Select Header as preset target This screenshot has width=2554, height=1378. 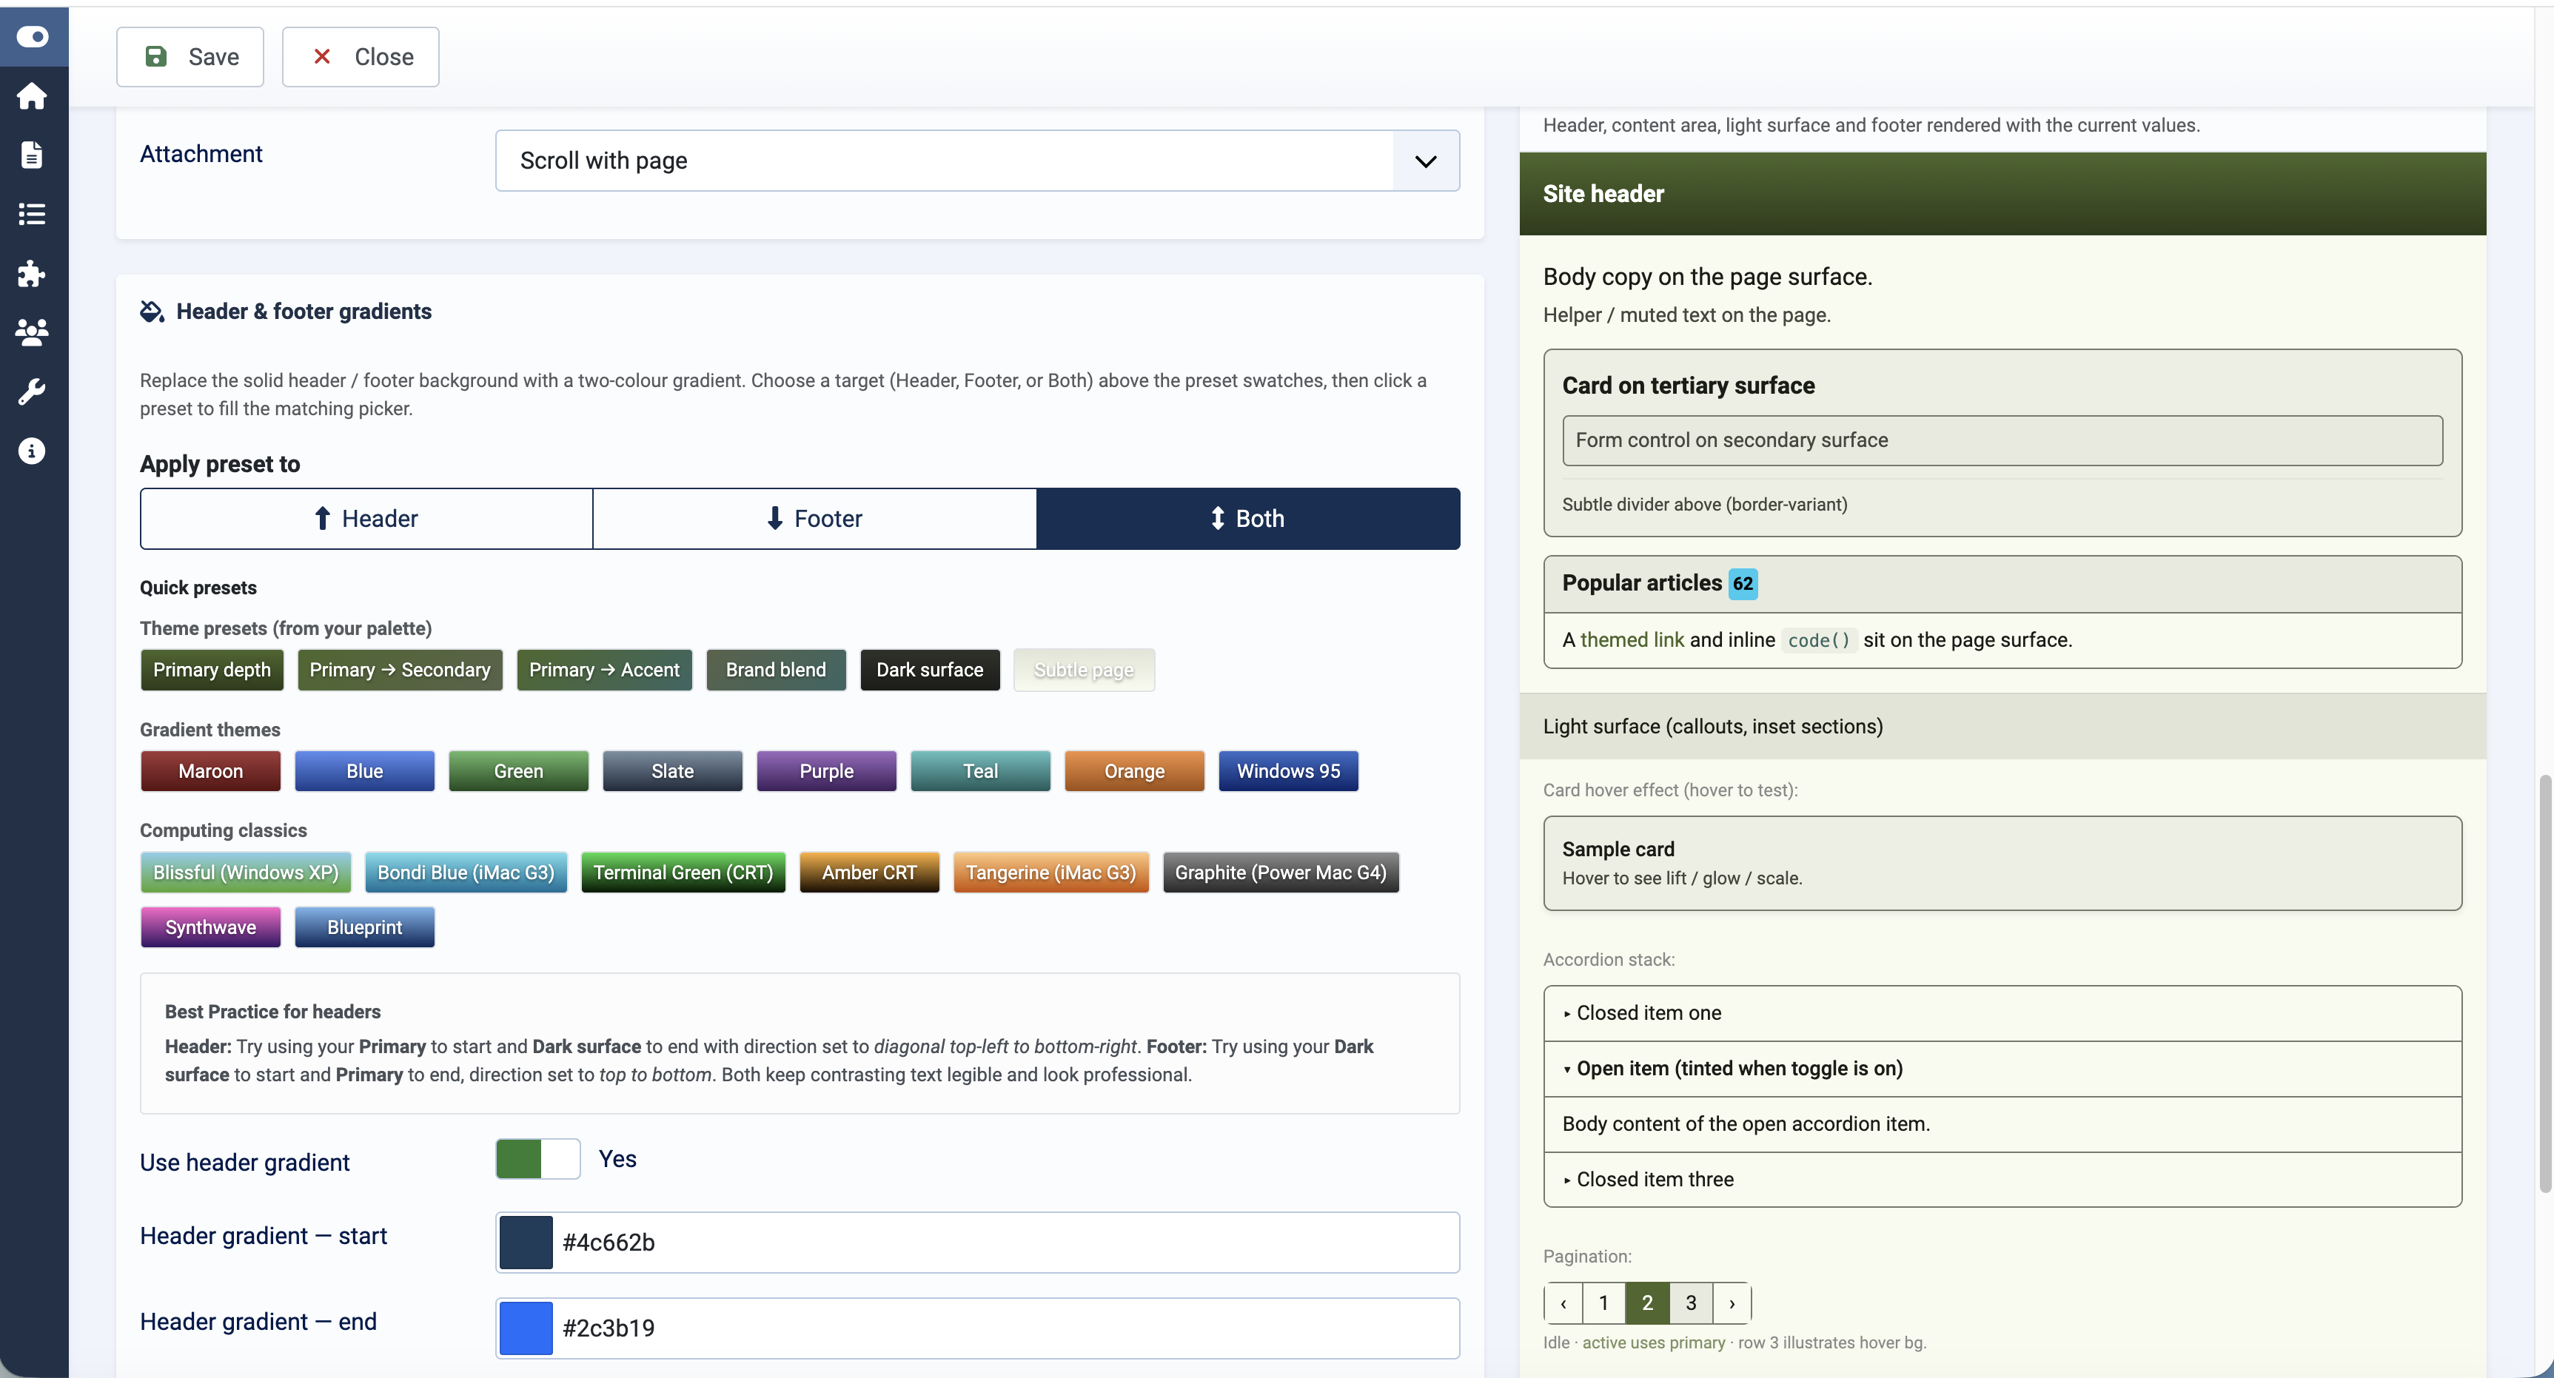[x=366, y=519]
